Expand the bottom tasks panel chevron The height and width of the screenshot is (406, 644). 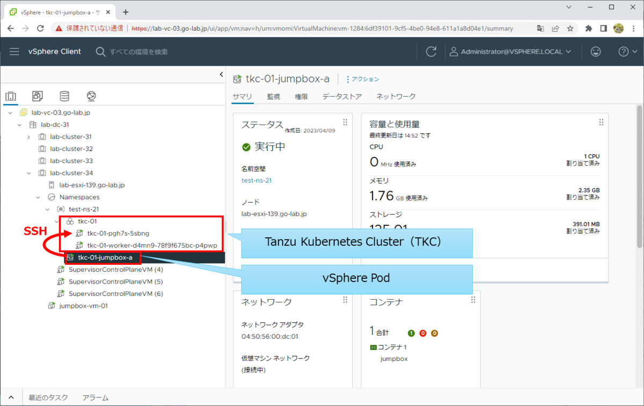(11, 397)
